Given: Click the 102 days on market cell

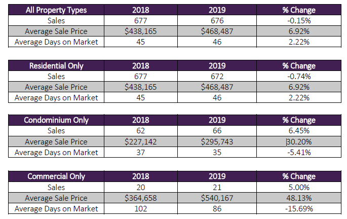Looking at the screenshot, I should pos(140,208).
